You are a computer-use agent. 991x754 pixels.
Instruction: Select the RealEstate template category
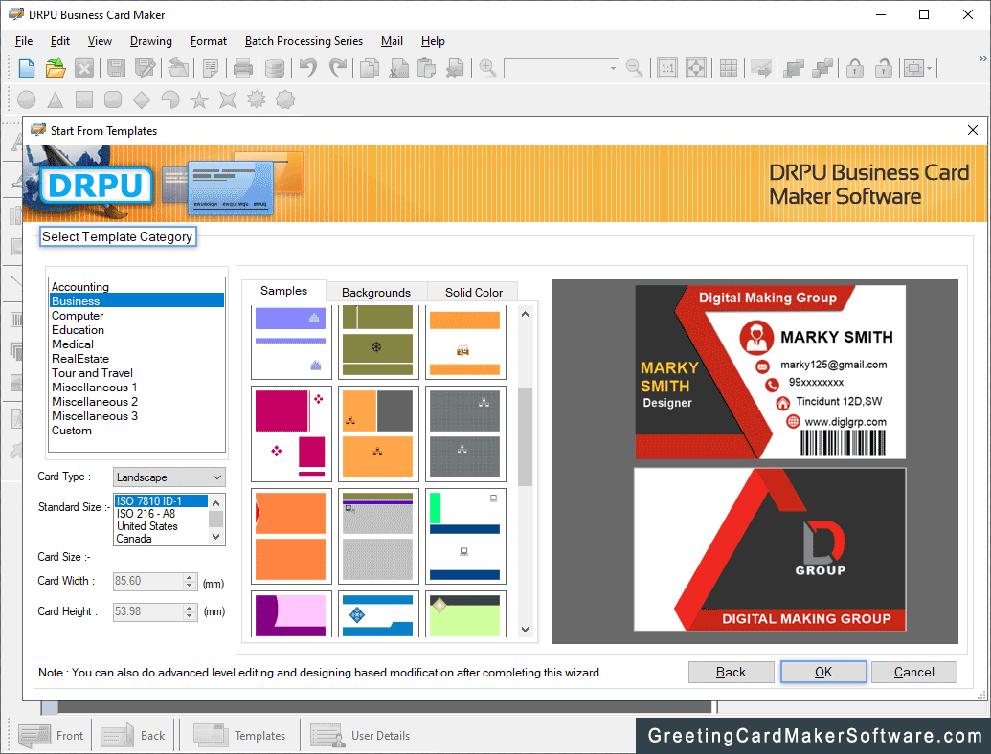point(137,359)
